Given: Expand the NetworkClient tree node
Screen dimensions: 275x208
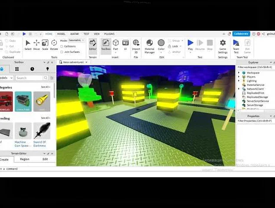Looking at the screenshot, I should (239, 89).
